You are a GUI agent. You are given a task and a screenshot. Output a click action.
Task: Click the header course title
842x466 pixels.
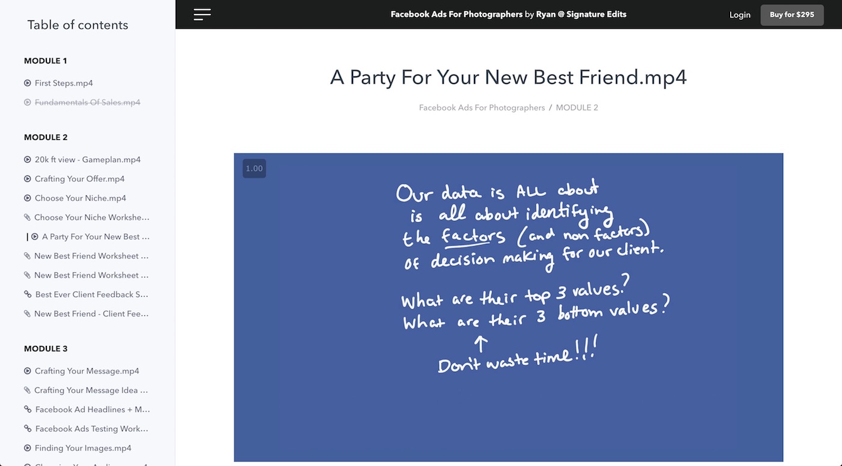pos(508,14)
